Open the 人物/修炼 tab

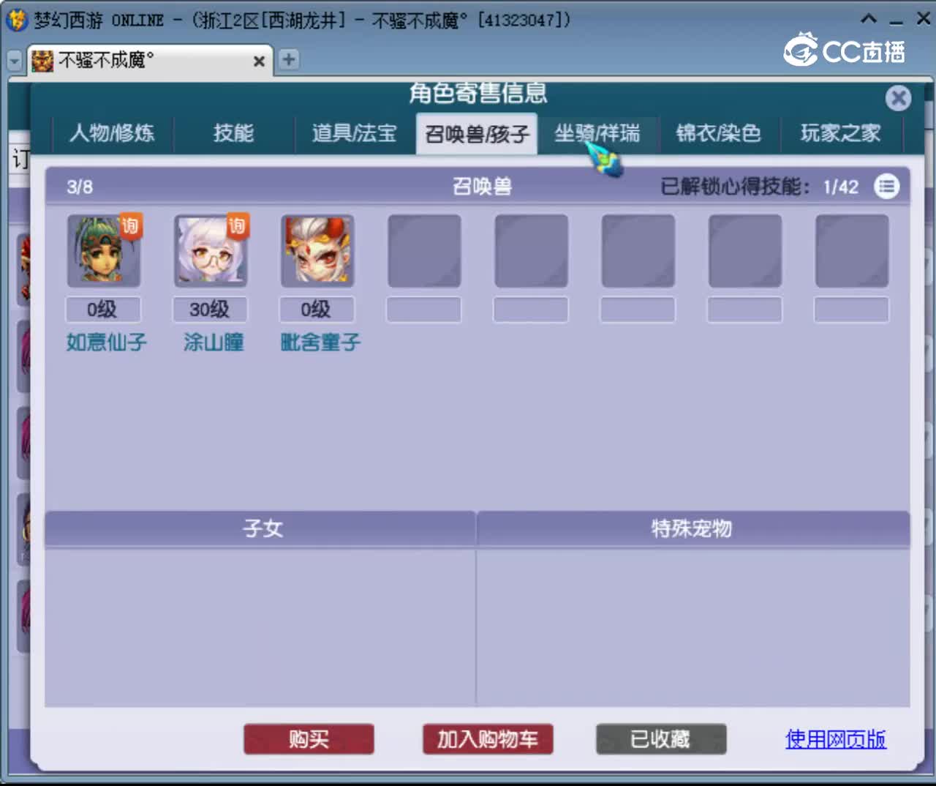(112, 133)
